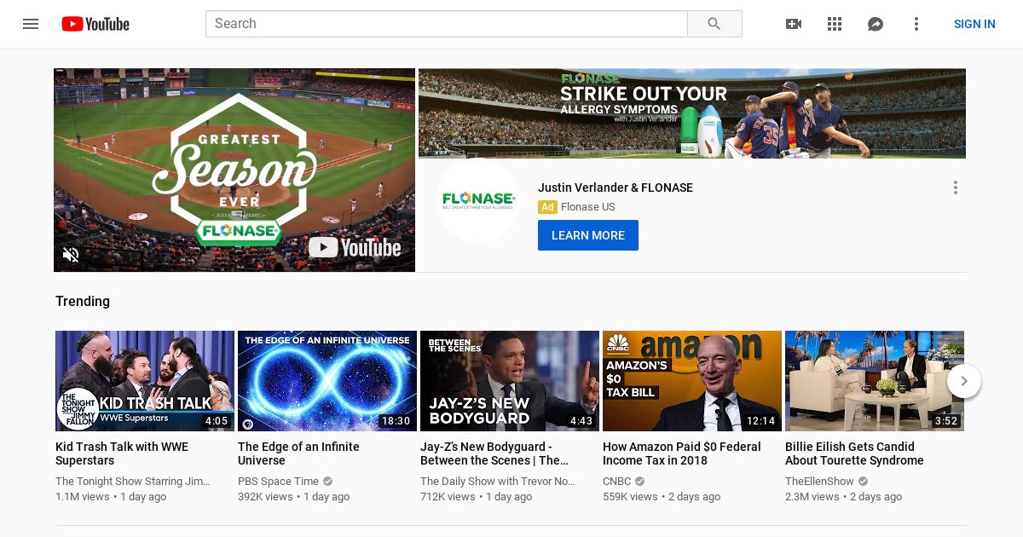Open the Justin Verlander & FLONASE title
Image resolution: width=1023 pixels, height=537 pixels.
click(x=616, y=188)
